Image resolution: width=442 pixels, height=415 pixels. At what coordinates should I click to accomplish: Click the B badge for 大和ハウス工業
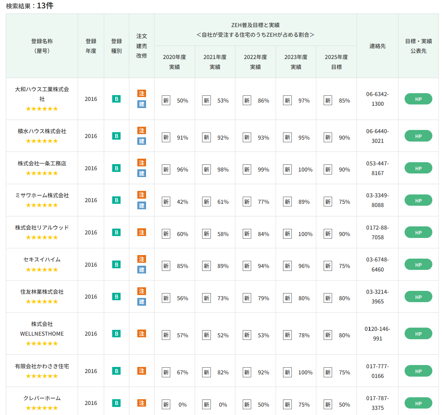[x=116, y=99]
